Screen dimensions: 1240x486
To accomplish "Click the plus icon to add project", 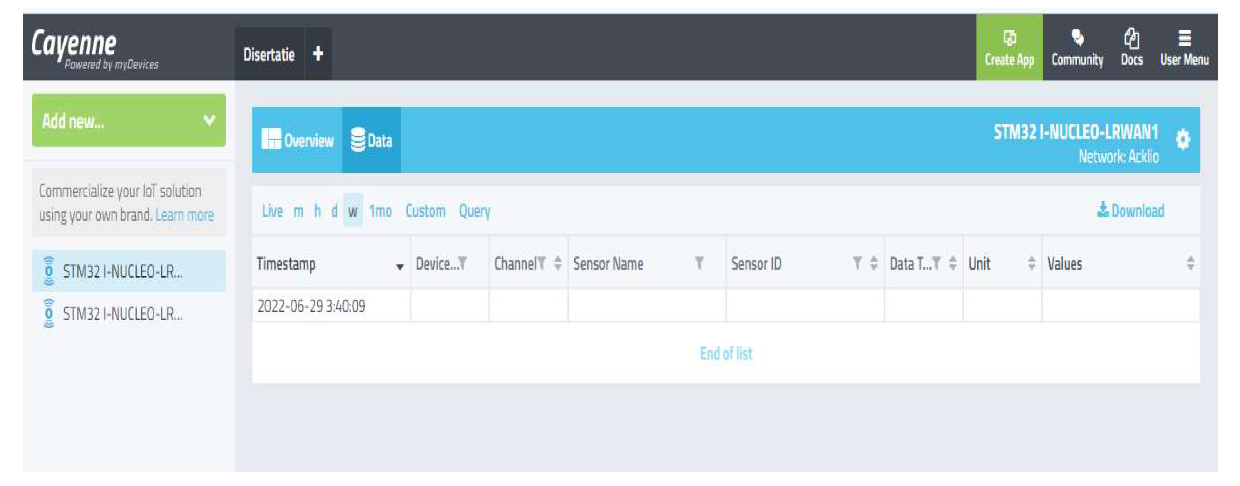I will [x=318, y=54].
